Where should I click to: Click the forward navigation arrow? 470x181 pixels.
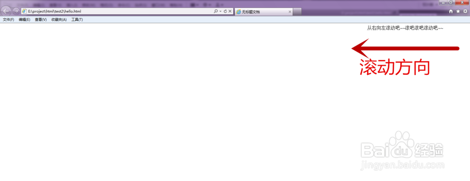click(16, 11)
